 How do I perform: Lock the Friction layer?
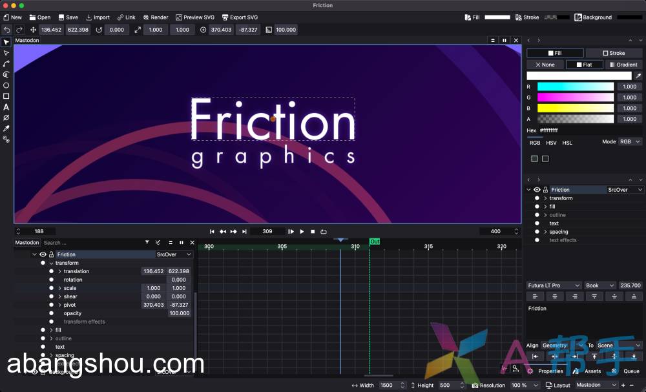(51, 254)
